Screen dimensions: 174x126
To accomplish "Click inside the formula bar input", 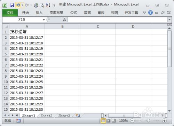I will (117, 20).
